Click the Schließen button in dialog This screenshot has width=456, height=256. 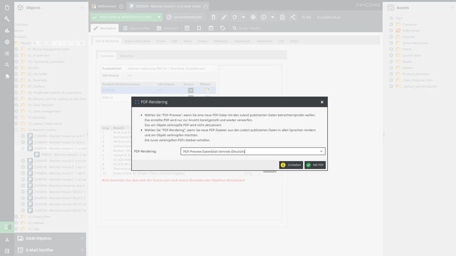[x=291, y=165]
